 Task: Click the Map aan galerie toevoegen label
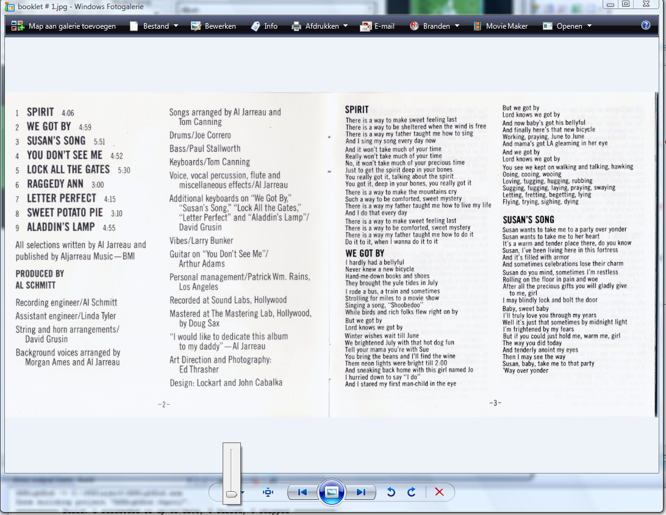[x=72, y=26]
